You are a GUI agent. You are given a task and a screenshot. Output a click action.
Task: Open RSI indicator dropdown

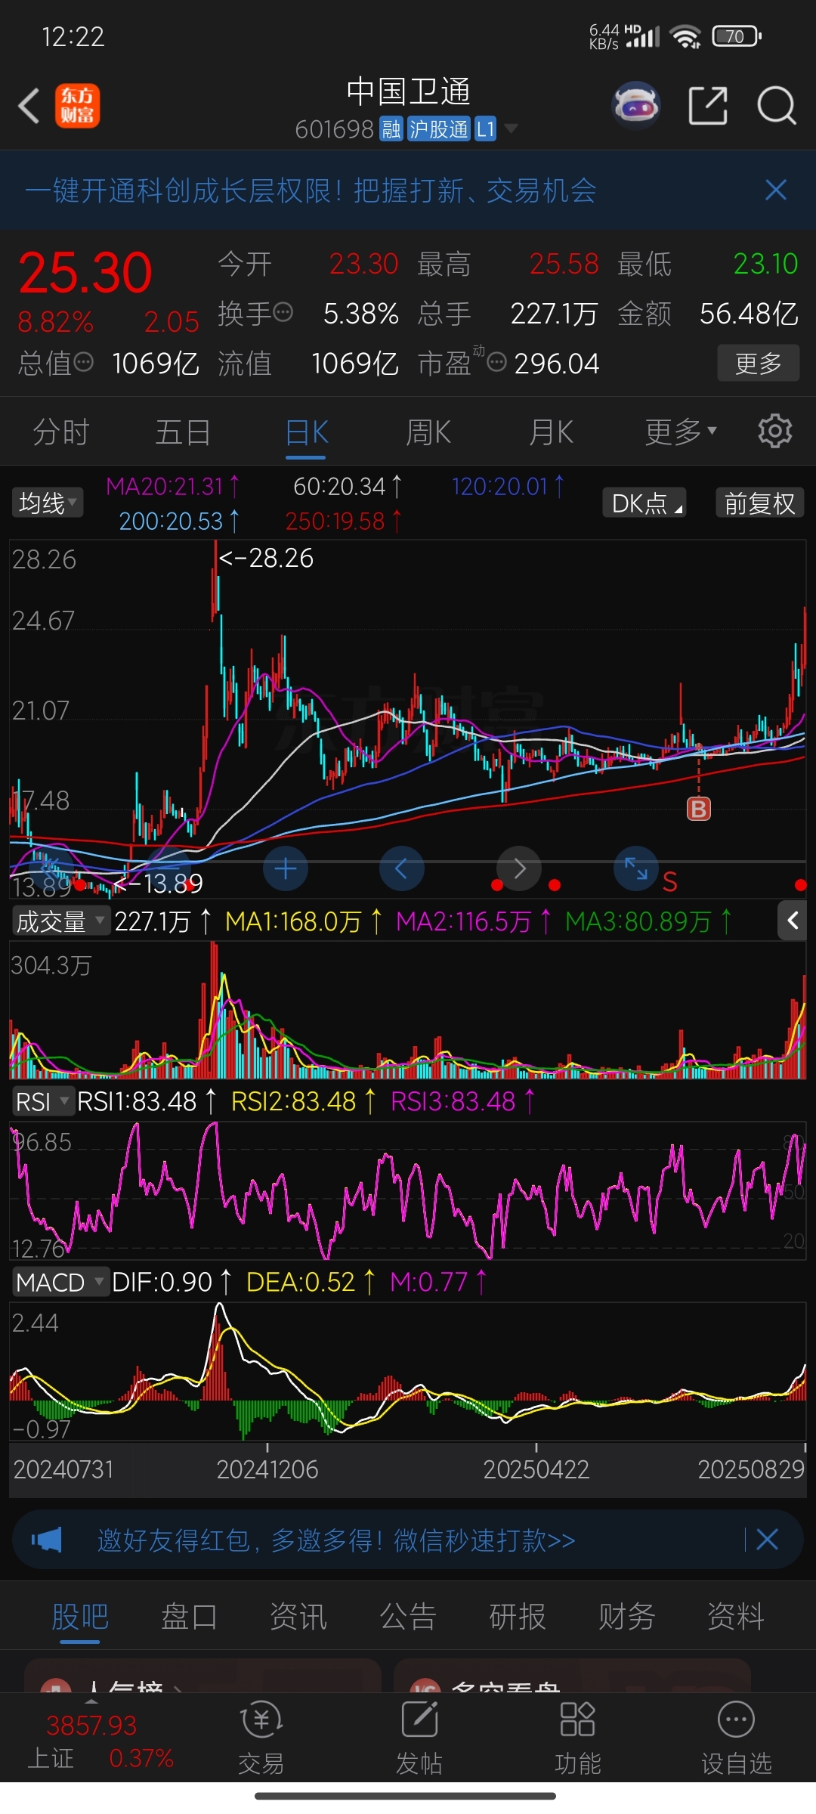[43, 1101]
